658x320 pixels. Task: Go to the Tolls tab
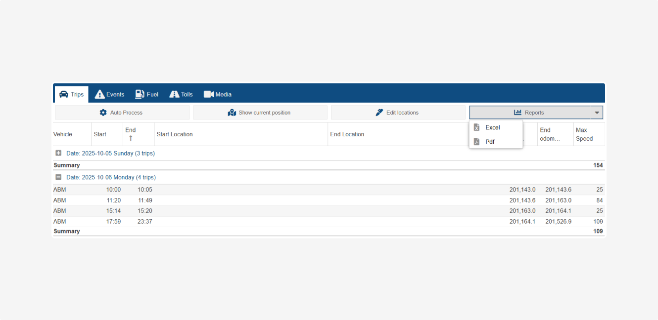181,94
